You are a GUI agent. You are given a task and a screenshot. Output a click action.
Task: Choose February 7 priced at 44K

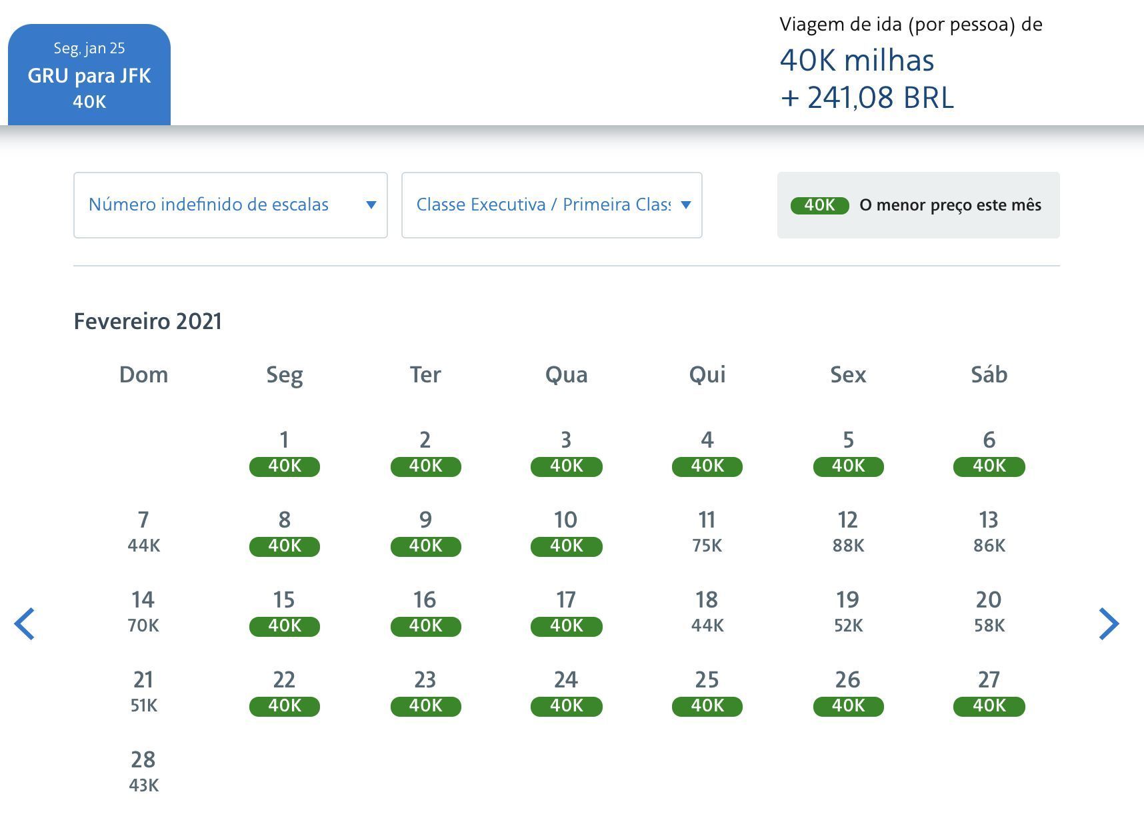pyautogui.click(x=143, y=532)
